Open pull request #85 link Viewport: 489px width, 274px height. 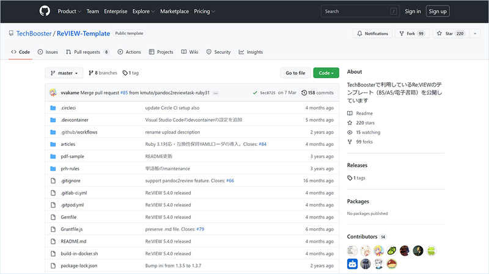click(x=124, y=93)
